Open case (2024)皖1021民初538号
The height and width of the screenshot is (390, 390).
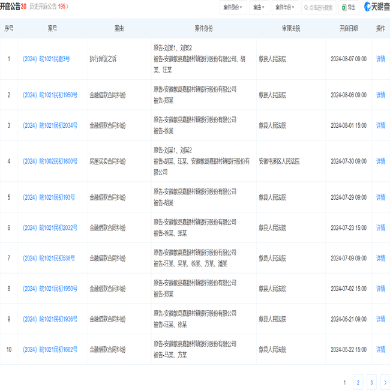pyautogui.click(x=49, y=258)
